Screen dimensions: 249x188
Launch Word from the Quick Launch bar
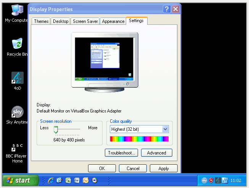click(x=77, y=180)
